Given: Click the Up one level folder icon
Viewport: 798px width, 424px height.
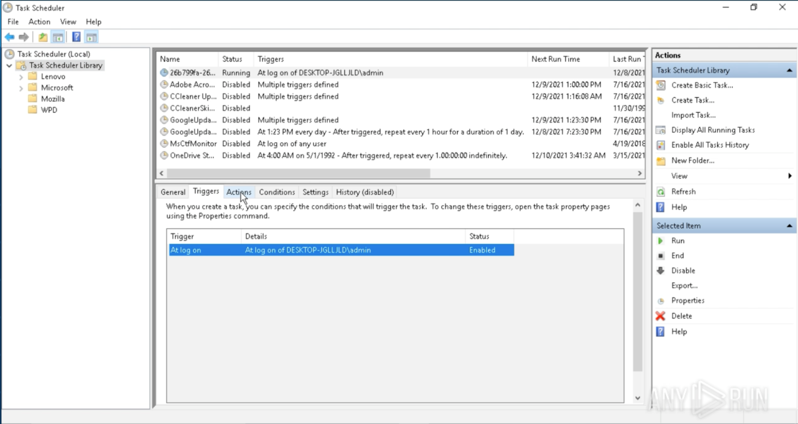Looking at the screenshot, I should [x=43, y=37].
